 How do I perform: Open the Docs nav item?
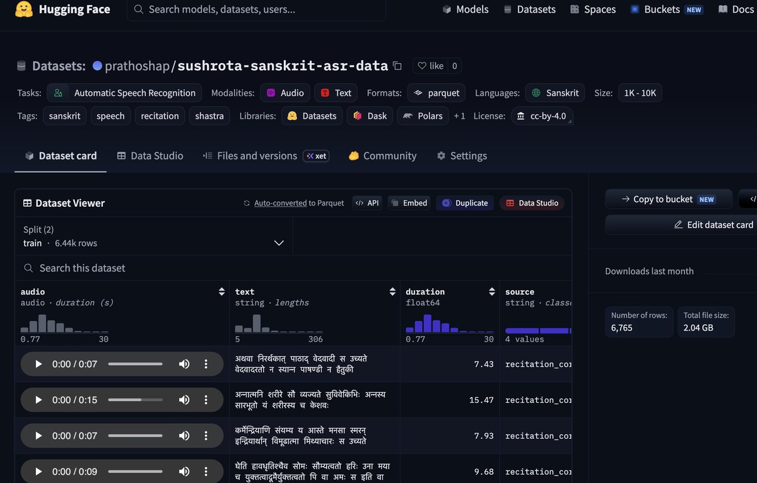pyautogui.click(x=736, y=9)
